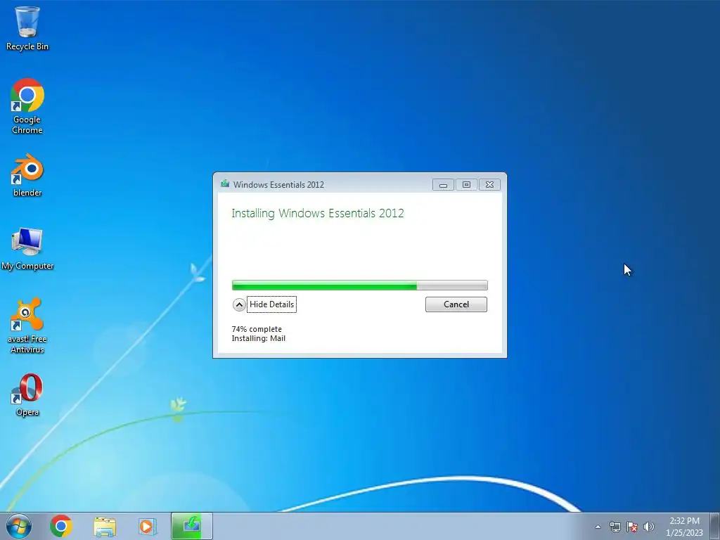Minimize the Windows Essentials 2012 window
The width and height of the screenshot is (720, 540).
[x=443, y=185]
